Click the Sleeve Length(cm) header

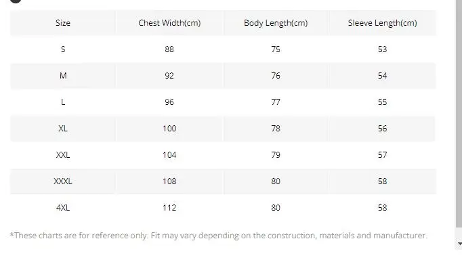383,23
